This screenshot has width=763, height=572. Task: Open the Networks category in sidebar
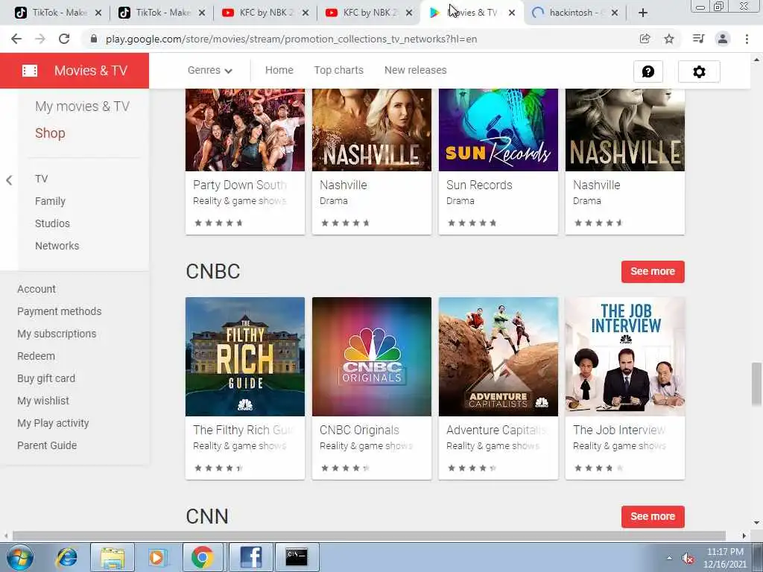click(x=57, y=246)
